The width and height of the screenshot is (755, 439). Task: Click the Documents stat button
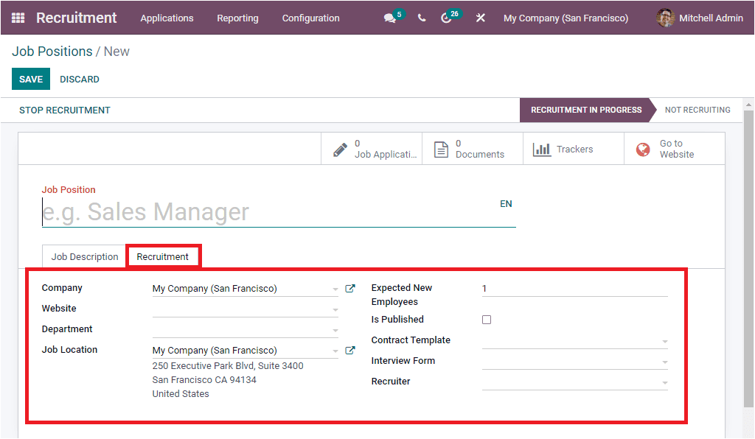pos(471,148)
